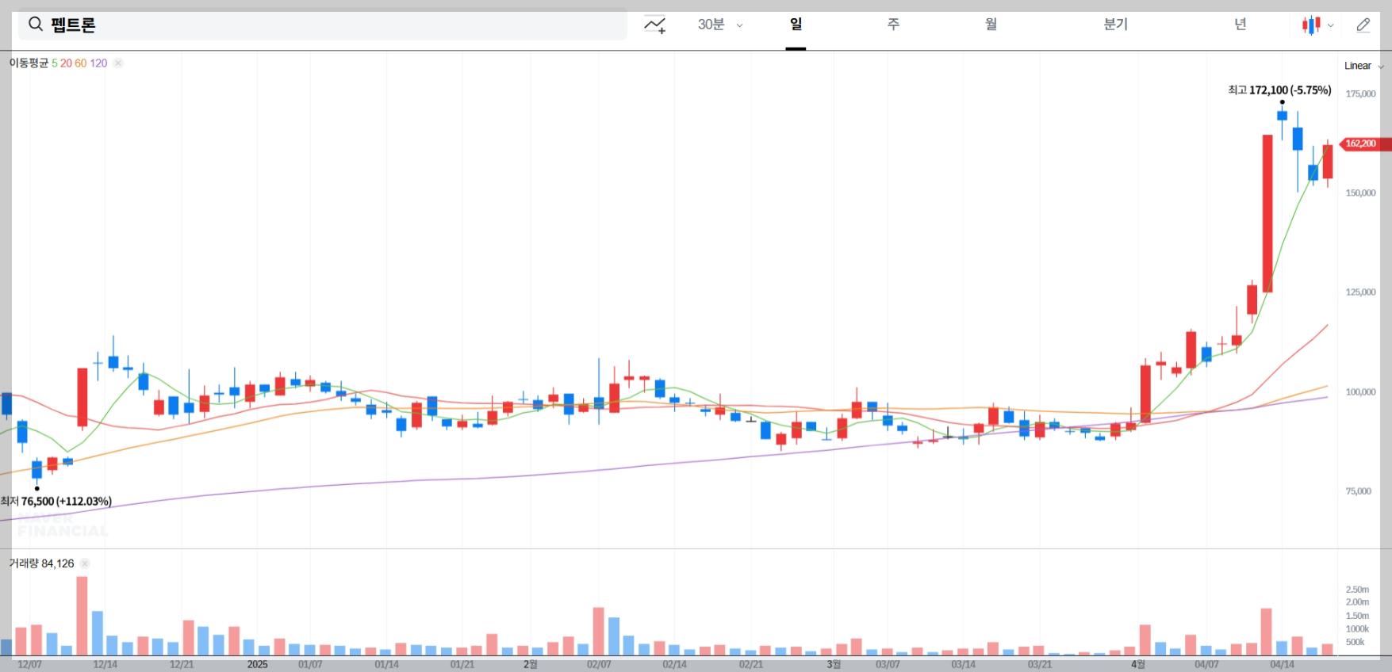Click the 04/14 date axis label
This screenshot has width=1392, height=672.
[x=1283, y=665]
